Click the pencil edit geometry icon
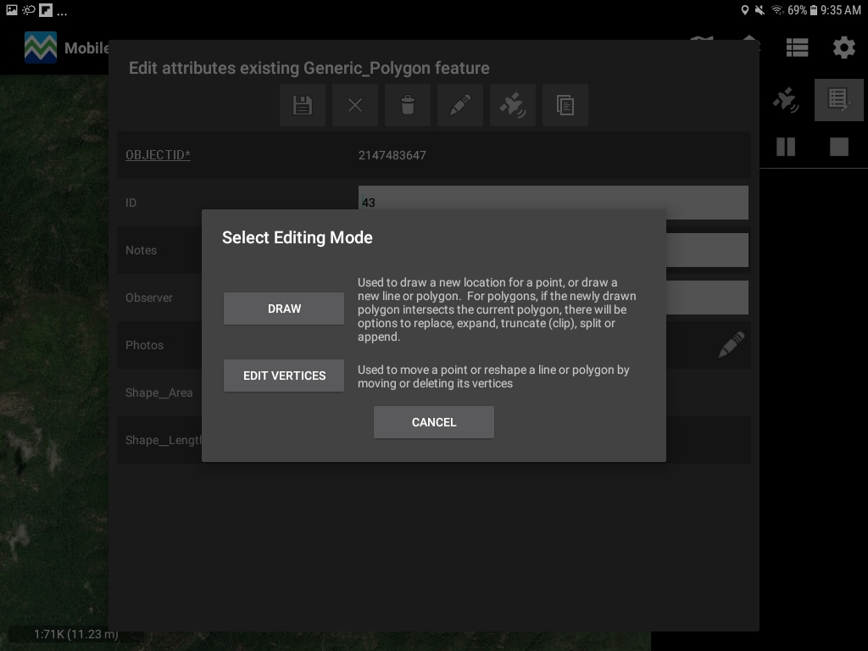The image size is (868, 651). coord(460,105)
